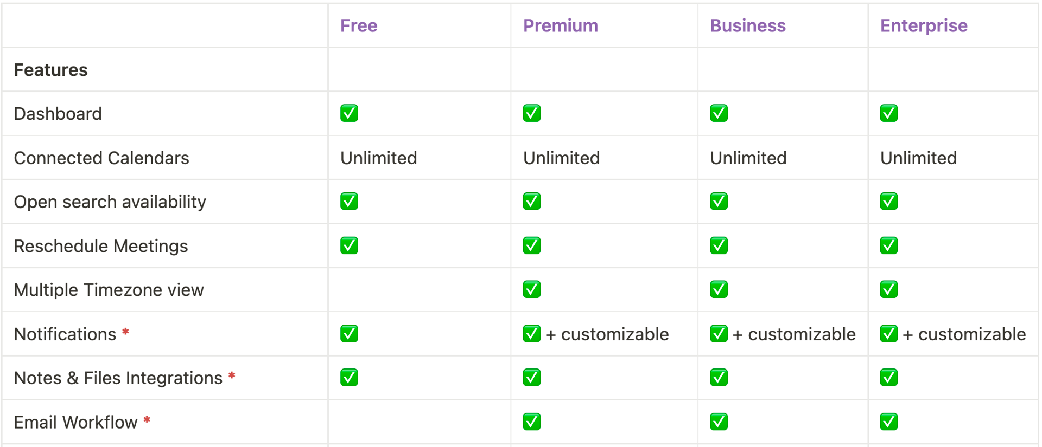Click the Dashboard checkmark under Enterprise
The width and height of the screenshot is (1042, 447).
coord(889,113)
